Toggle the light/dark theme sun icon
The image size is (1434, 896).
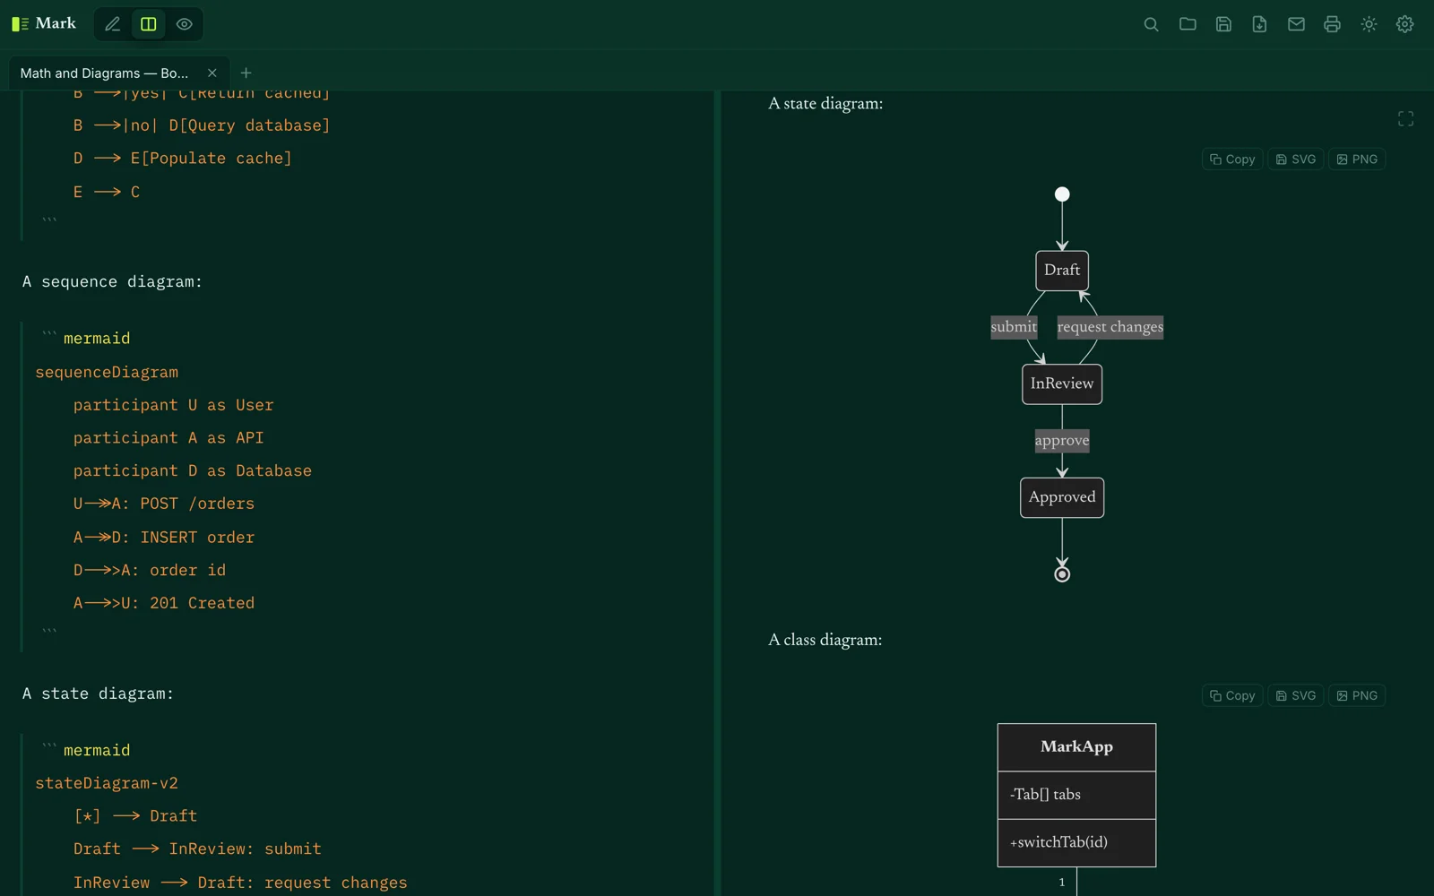[x=1369, y=24]
